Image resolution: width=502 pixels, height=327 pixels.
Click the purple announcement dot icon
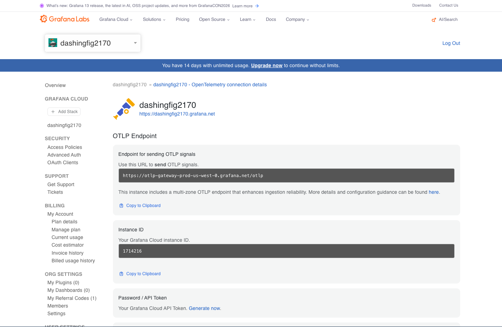tap(42, 6)
